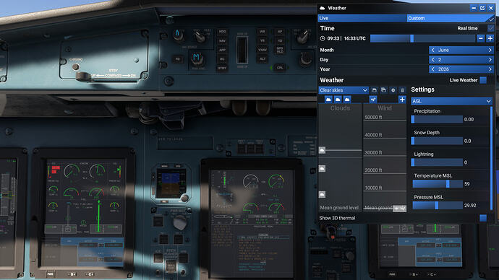Select the cloud layer handle near 30000 ft
Image resolution: width=499 pixels, height=280 pixels.
click(322, 150)
